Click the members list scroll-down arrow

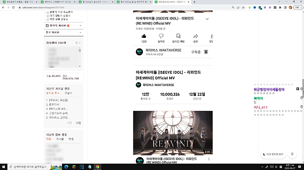(80, 66)
